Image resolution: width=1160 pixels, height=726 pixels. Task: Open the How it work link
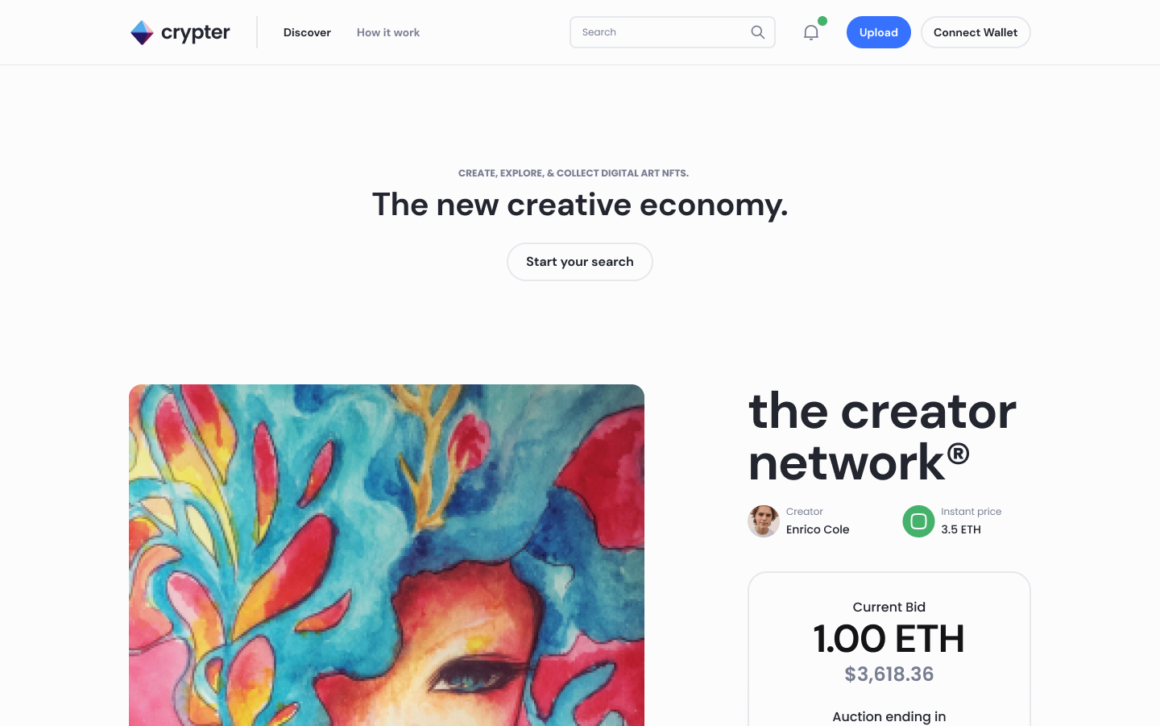tap(388, 32)
